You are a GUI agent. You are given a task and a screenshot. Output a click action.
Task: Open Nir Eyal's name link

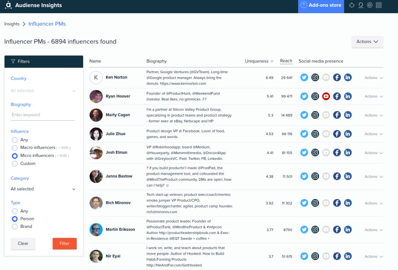tap(113, 256)
